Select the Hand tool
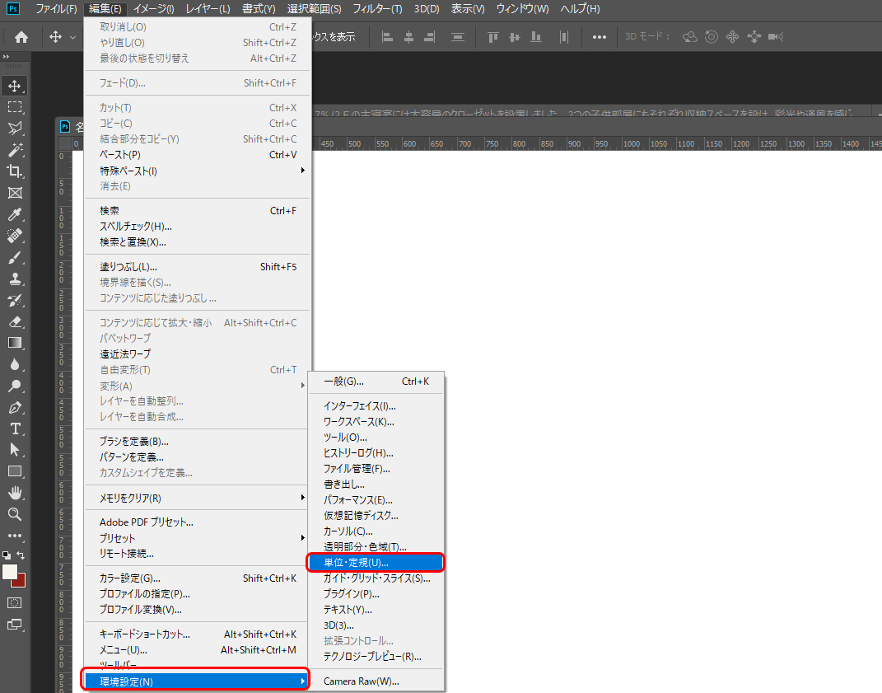 15,493
